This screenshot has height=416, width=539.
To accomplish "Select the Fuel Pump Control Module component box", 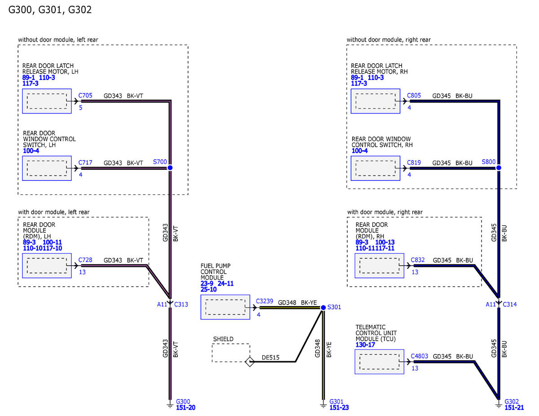I will (225, 307).
